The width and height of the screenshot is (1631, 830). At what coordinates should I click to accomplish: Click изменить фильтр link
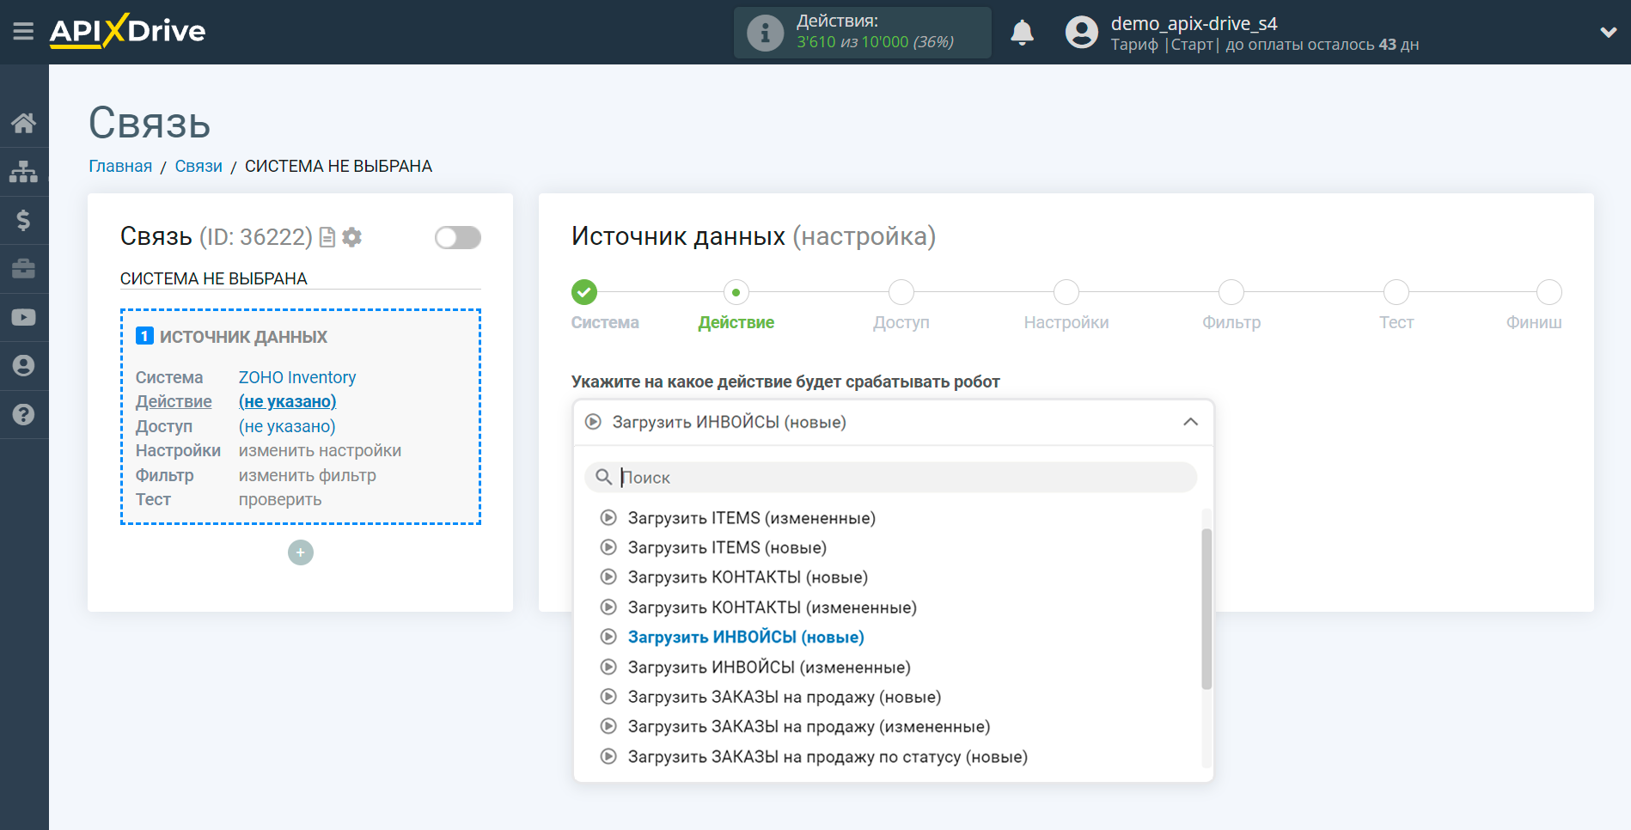tap(308, 475)
